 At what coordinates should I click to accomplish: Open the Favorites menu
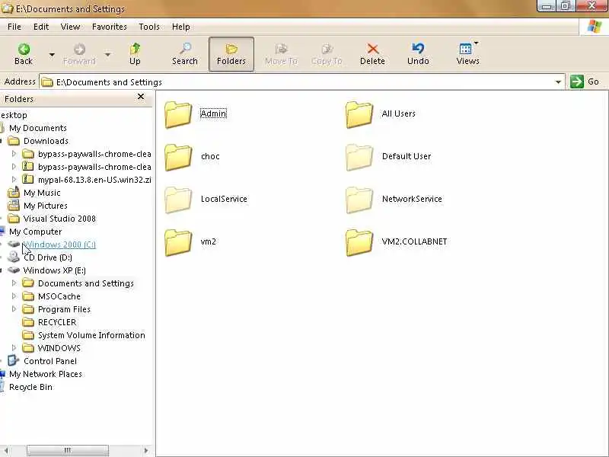pyautogui.click(x=110, y=27)
